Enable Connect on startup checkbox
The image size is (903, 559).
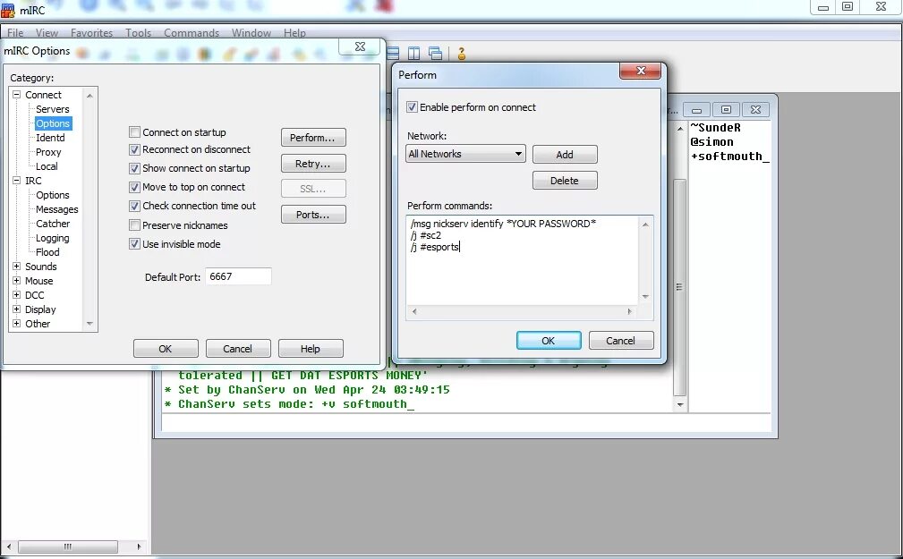click(x=135, y=132)
